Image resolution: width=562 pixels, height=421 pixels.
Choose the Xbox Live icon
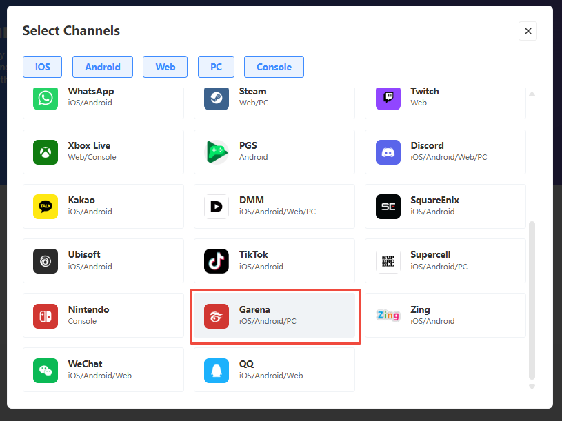pyautogui.click(x=46, y=152)
